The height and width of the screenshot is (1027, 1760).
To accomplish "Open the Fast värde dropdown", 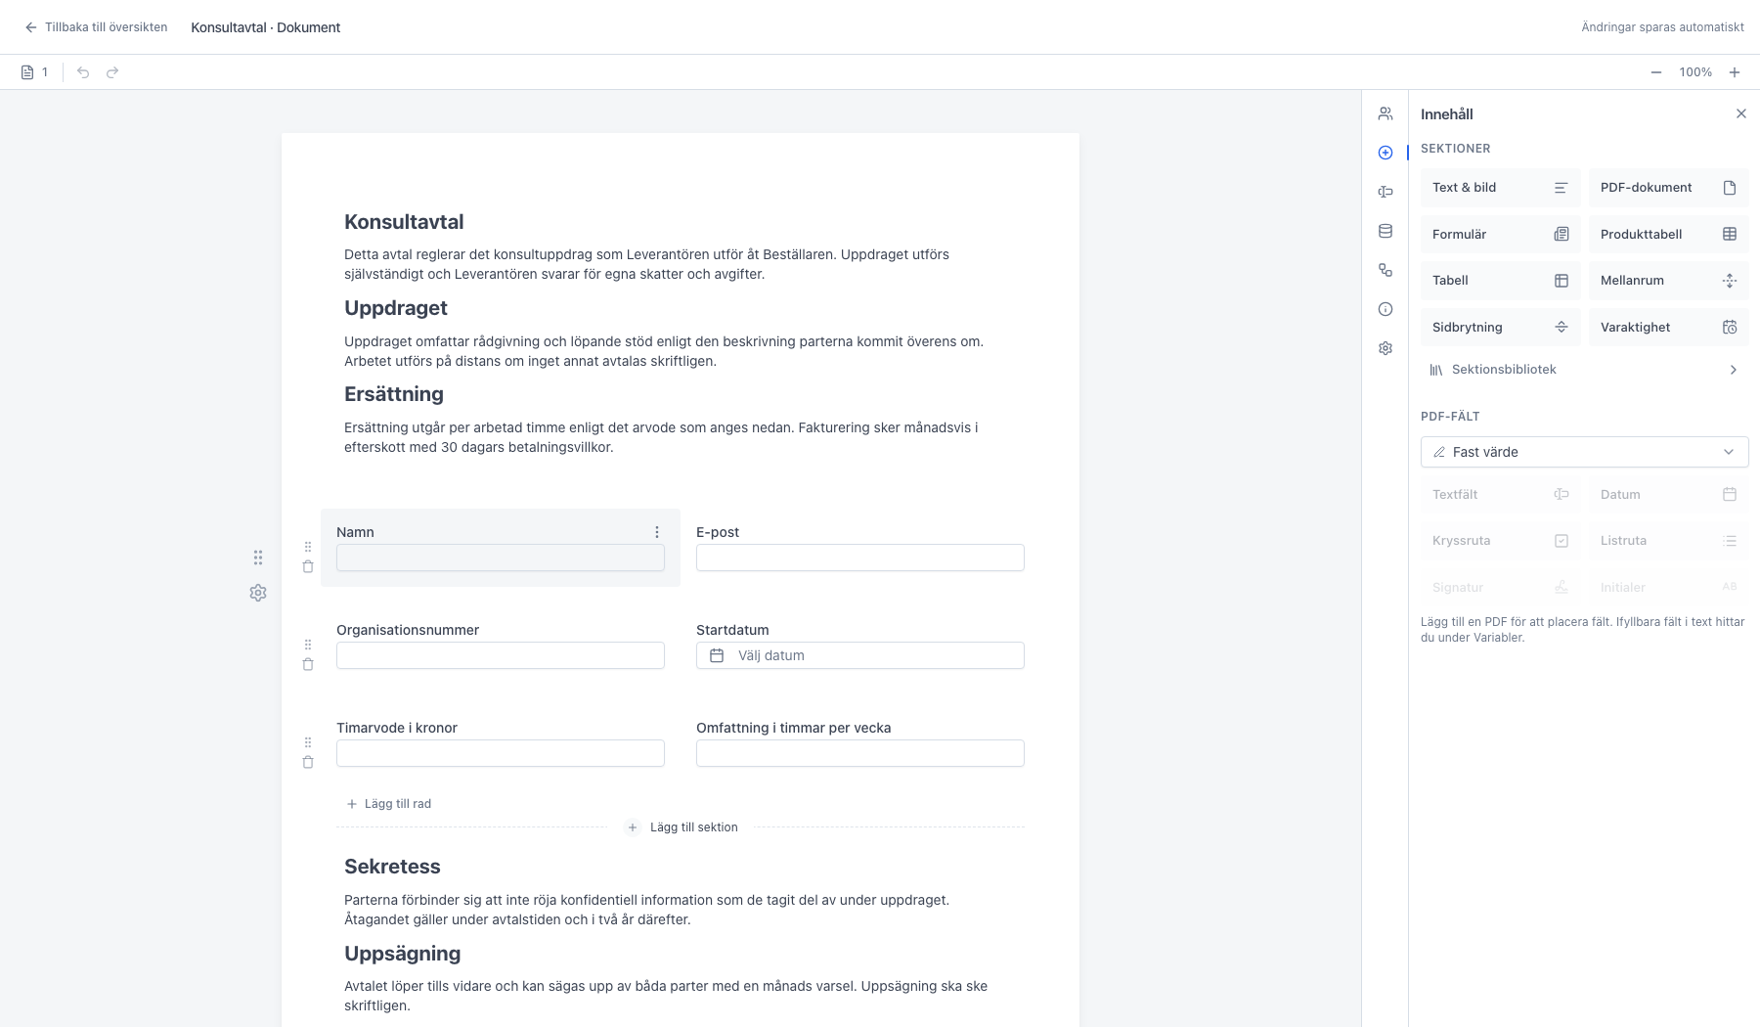I will [x=1584, y=452].
